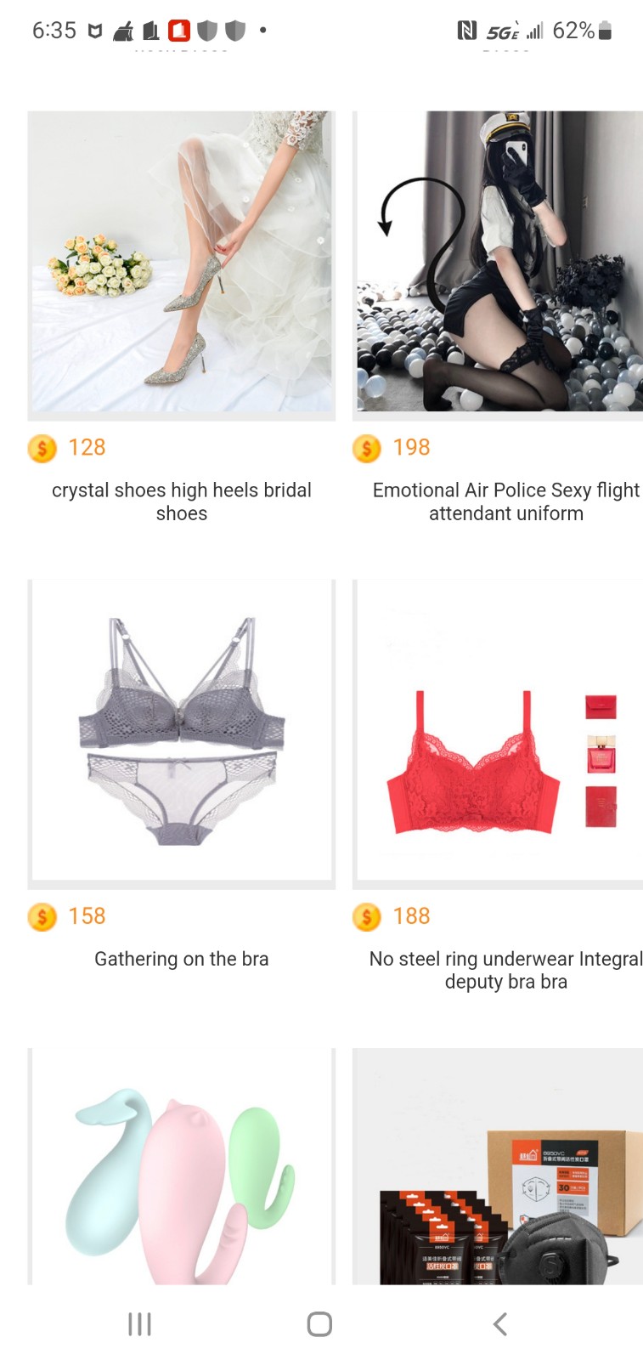
Task: Open the flight attendant uniform product photo
Action: point(498,265)
